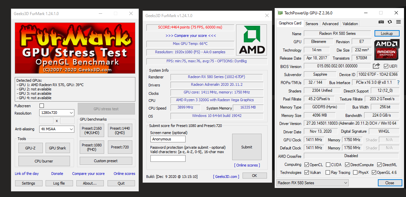Image resolution: width=406 pixels, height=197 pixels.
Task: Click the Detected GPUs list entry for GPU 1
Action: pos(51,85)
